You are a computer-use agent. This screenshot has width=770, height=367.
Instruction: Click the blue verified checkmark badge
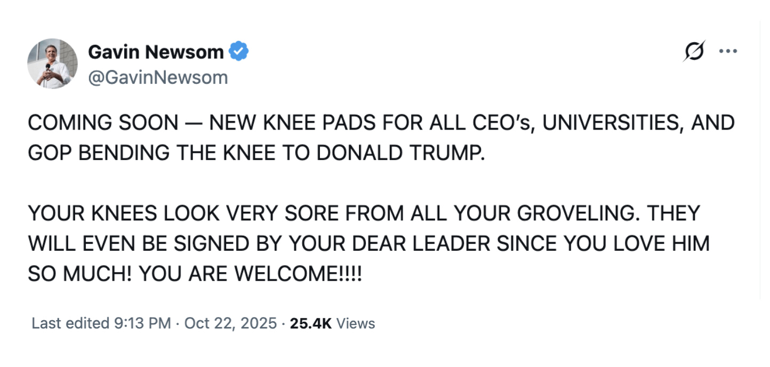238,52
